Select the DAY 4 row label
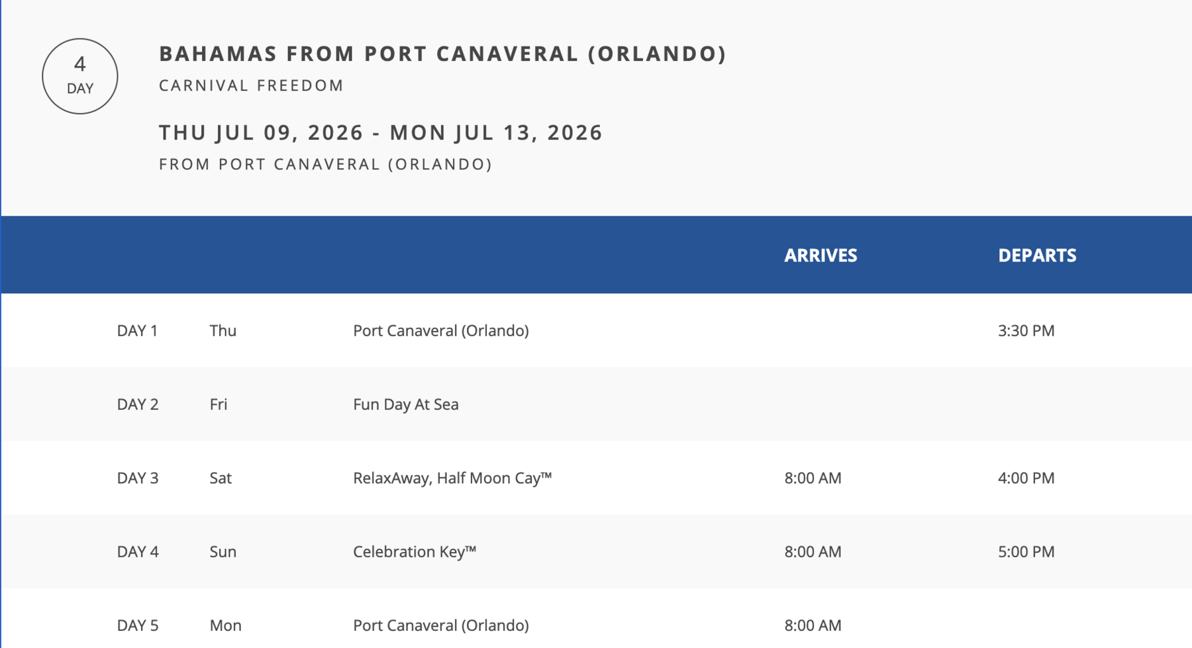 [x=138, y=551]
